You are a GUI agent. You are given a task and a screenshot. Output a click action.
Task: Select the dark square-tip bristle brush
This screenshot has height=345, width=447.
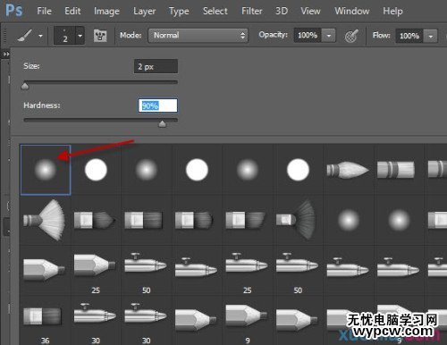pos(144,220)
